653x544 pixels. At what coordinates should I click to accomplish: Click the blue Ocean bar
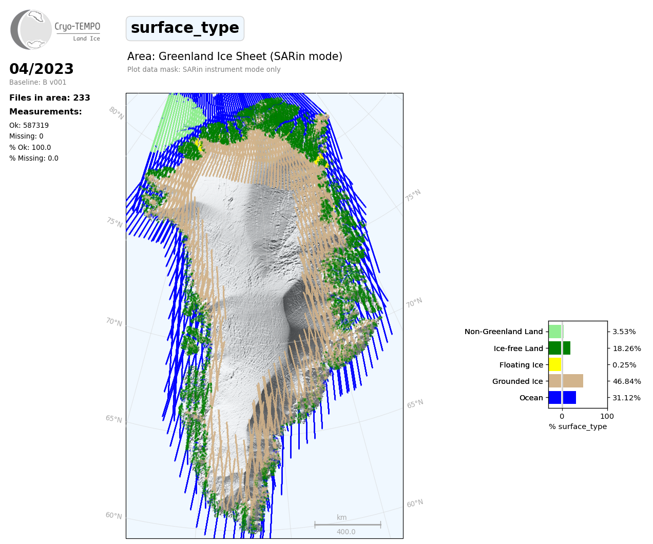tap(562, 397)
